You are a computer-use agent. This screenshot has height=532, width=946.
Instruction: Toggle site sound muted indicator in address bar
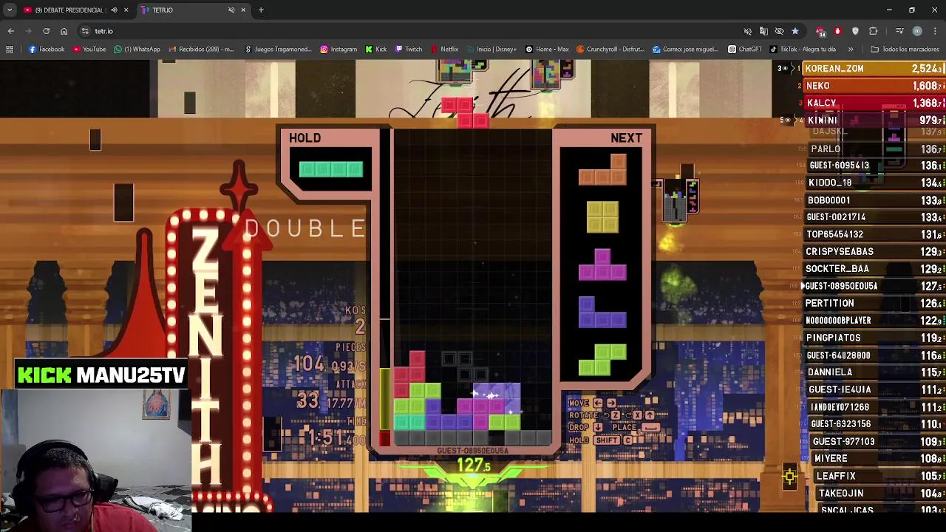point(747,31)
